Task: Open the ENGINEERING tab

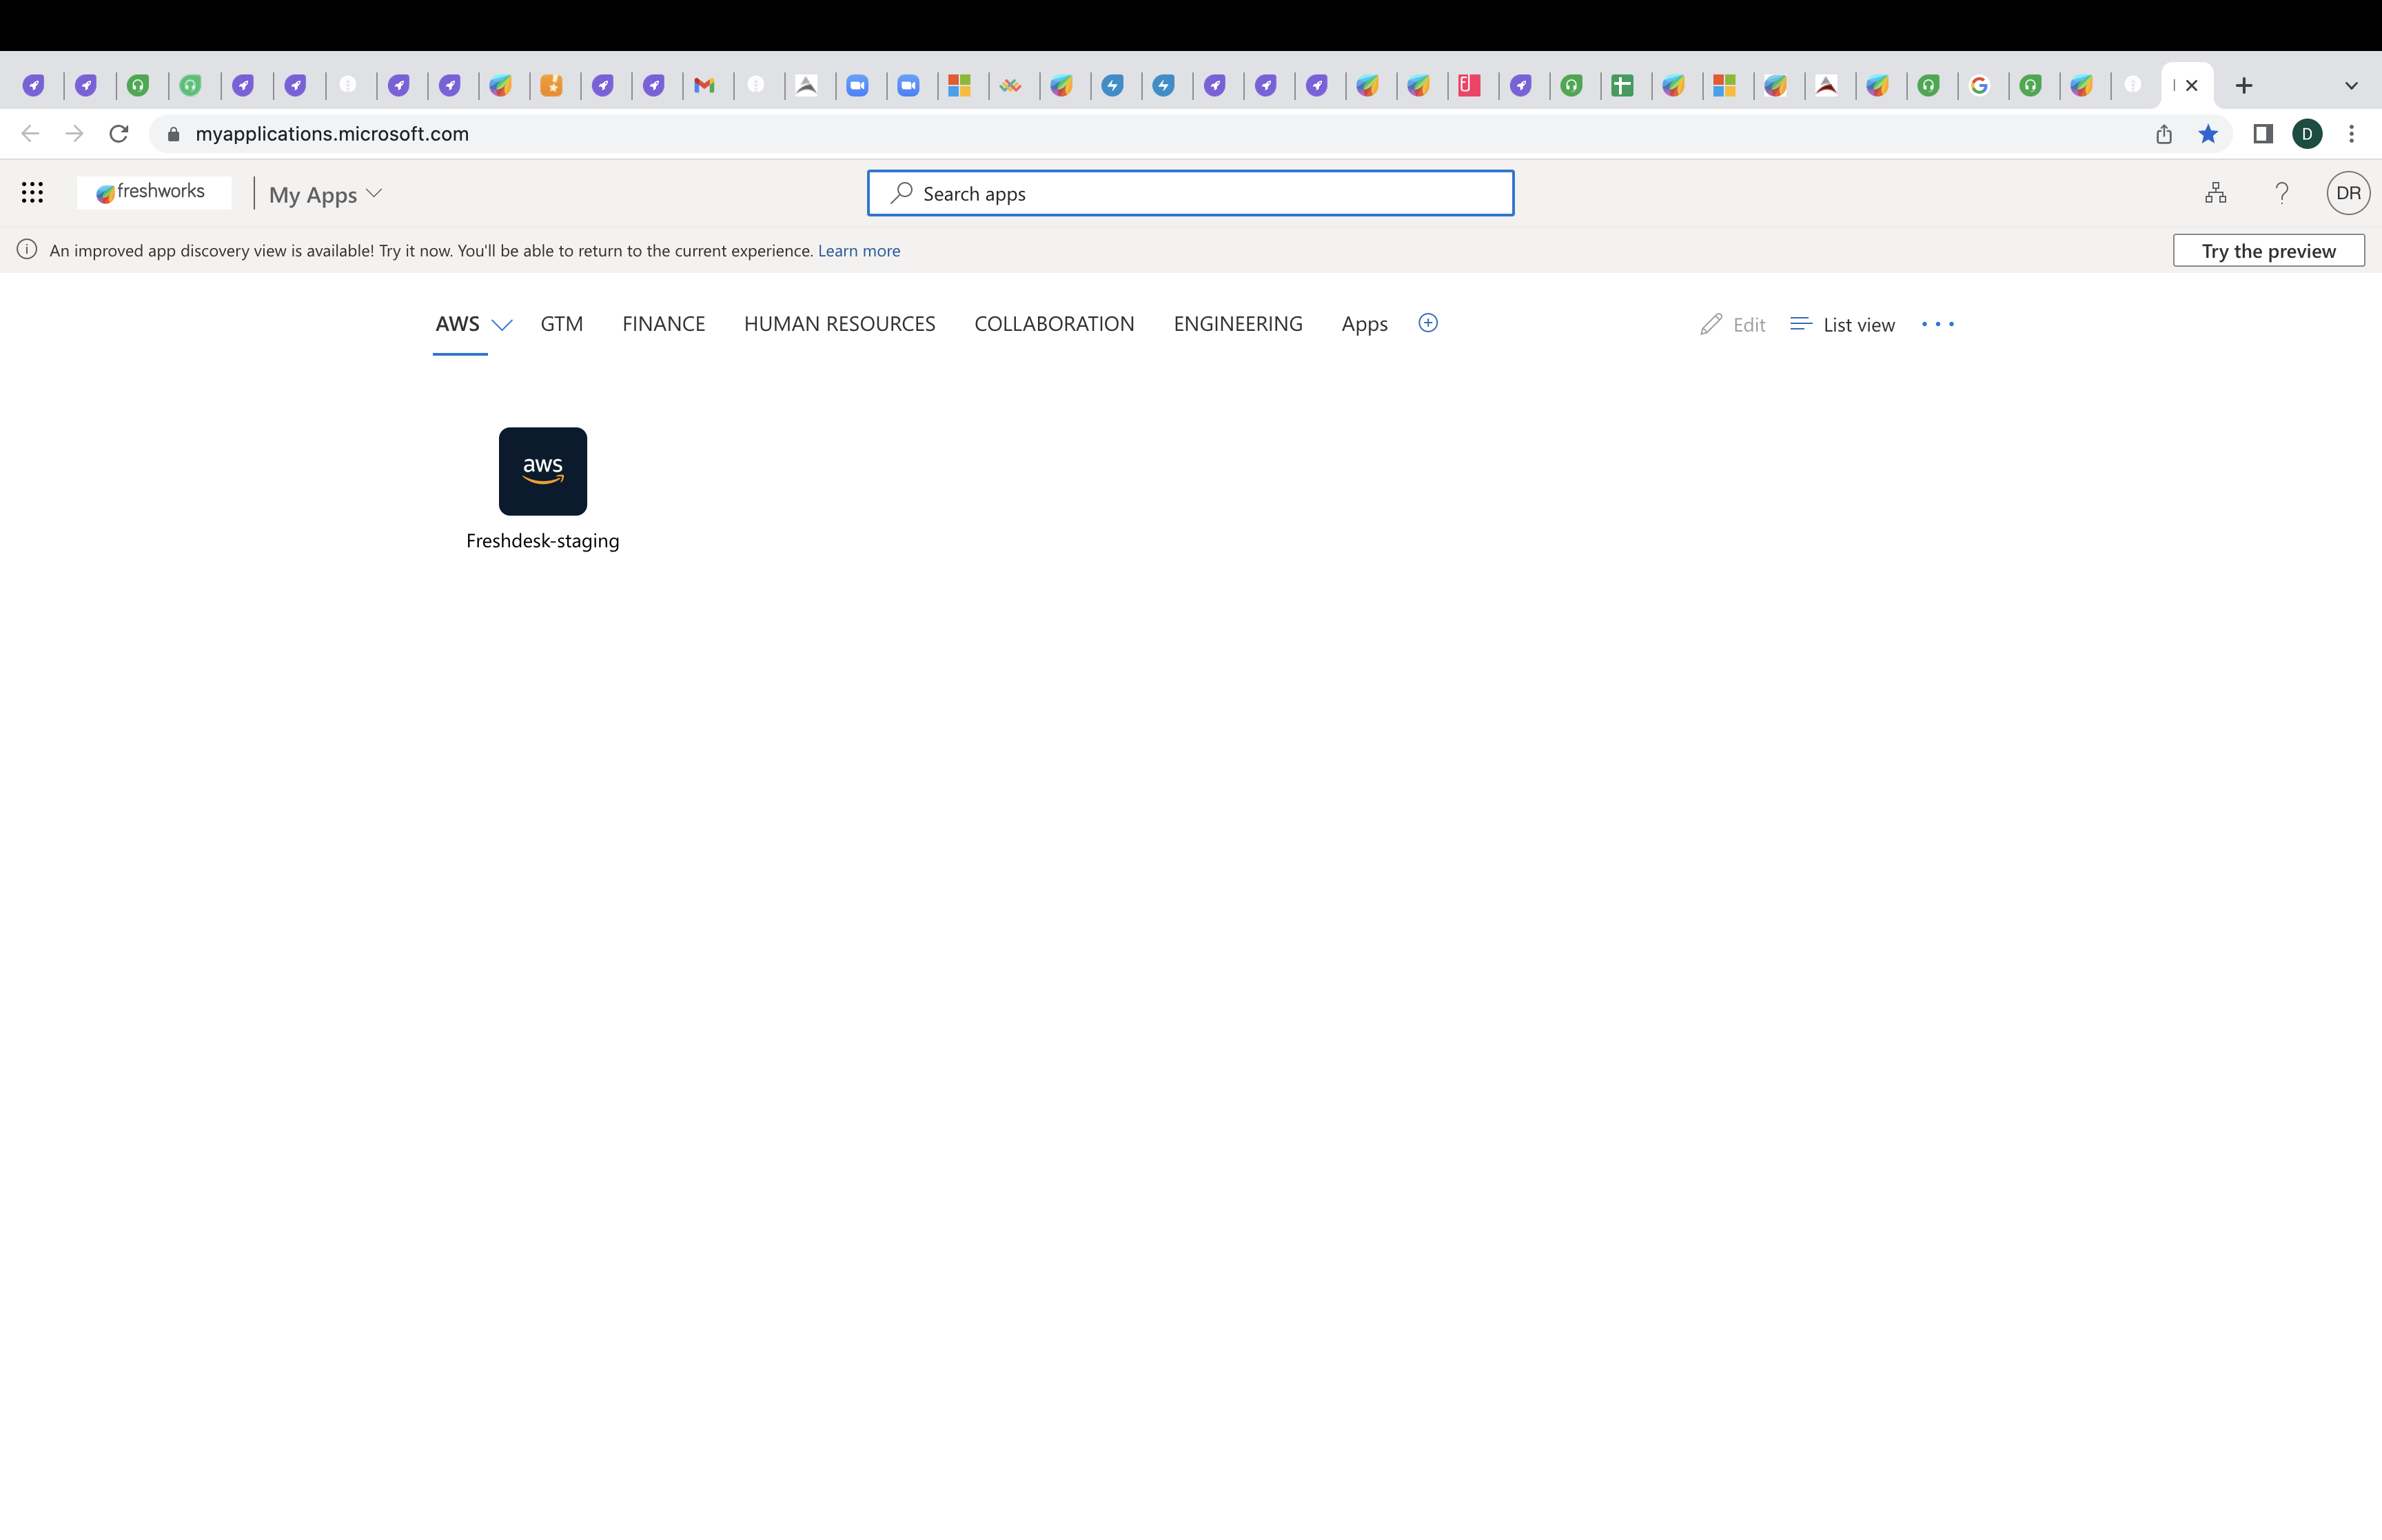Action: point(1237,324)
